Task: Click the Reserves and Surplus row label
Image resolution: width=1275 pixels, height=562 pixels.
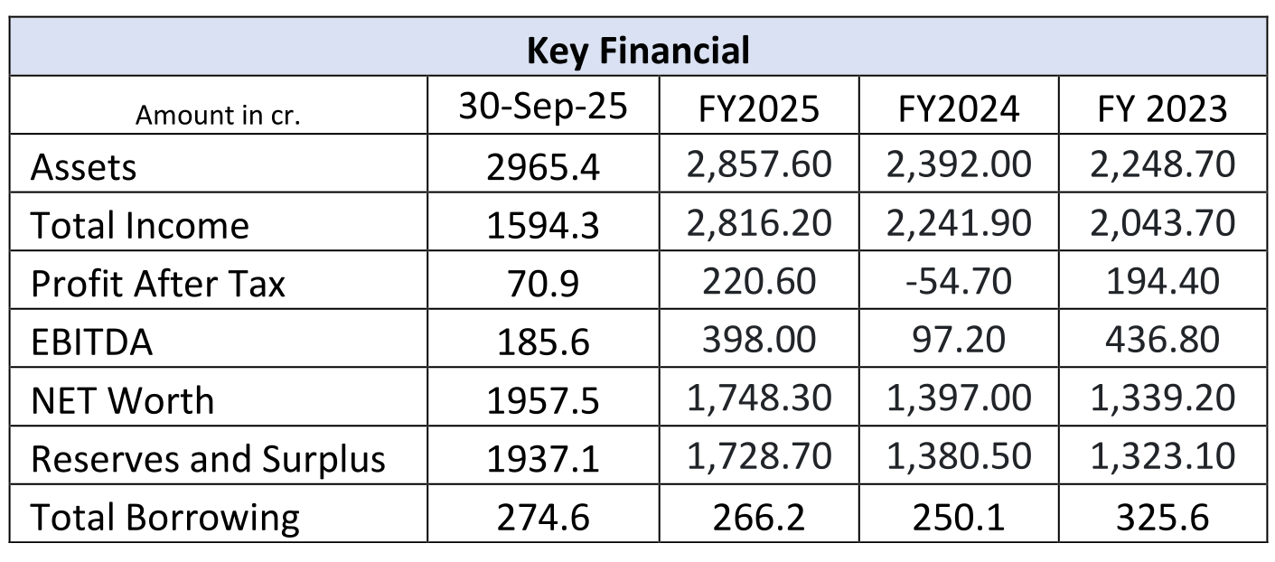Action: 208,459
